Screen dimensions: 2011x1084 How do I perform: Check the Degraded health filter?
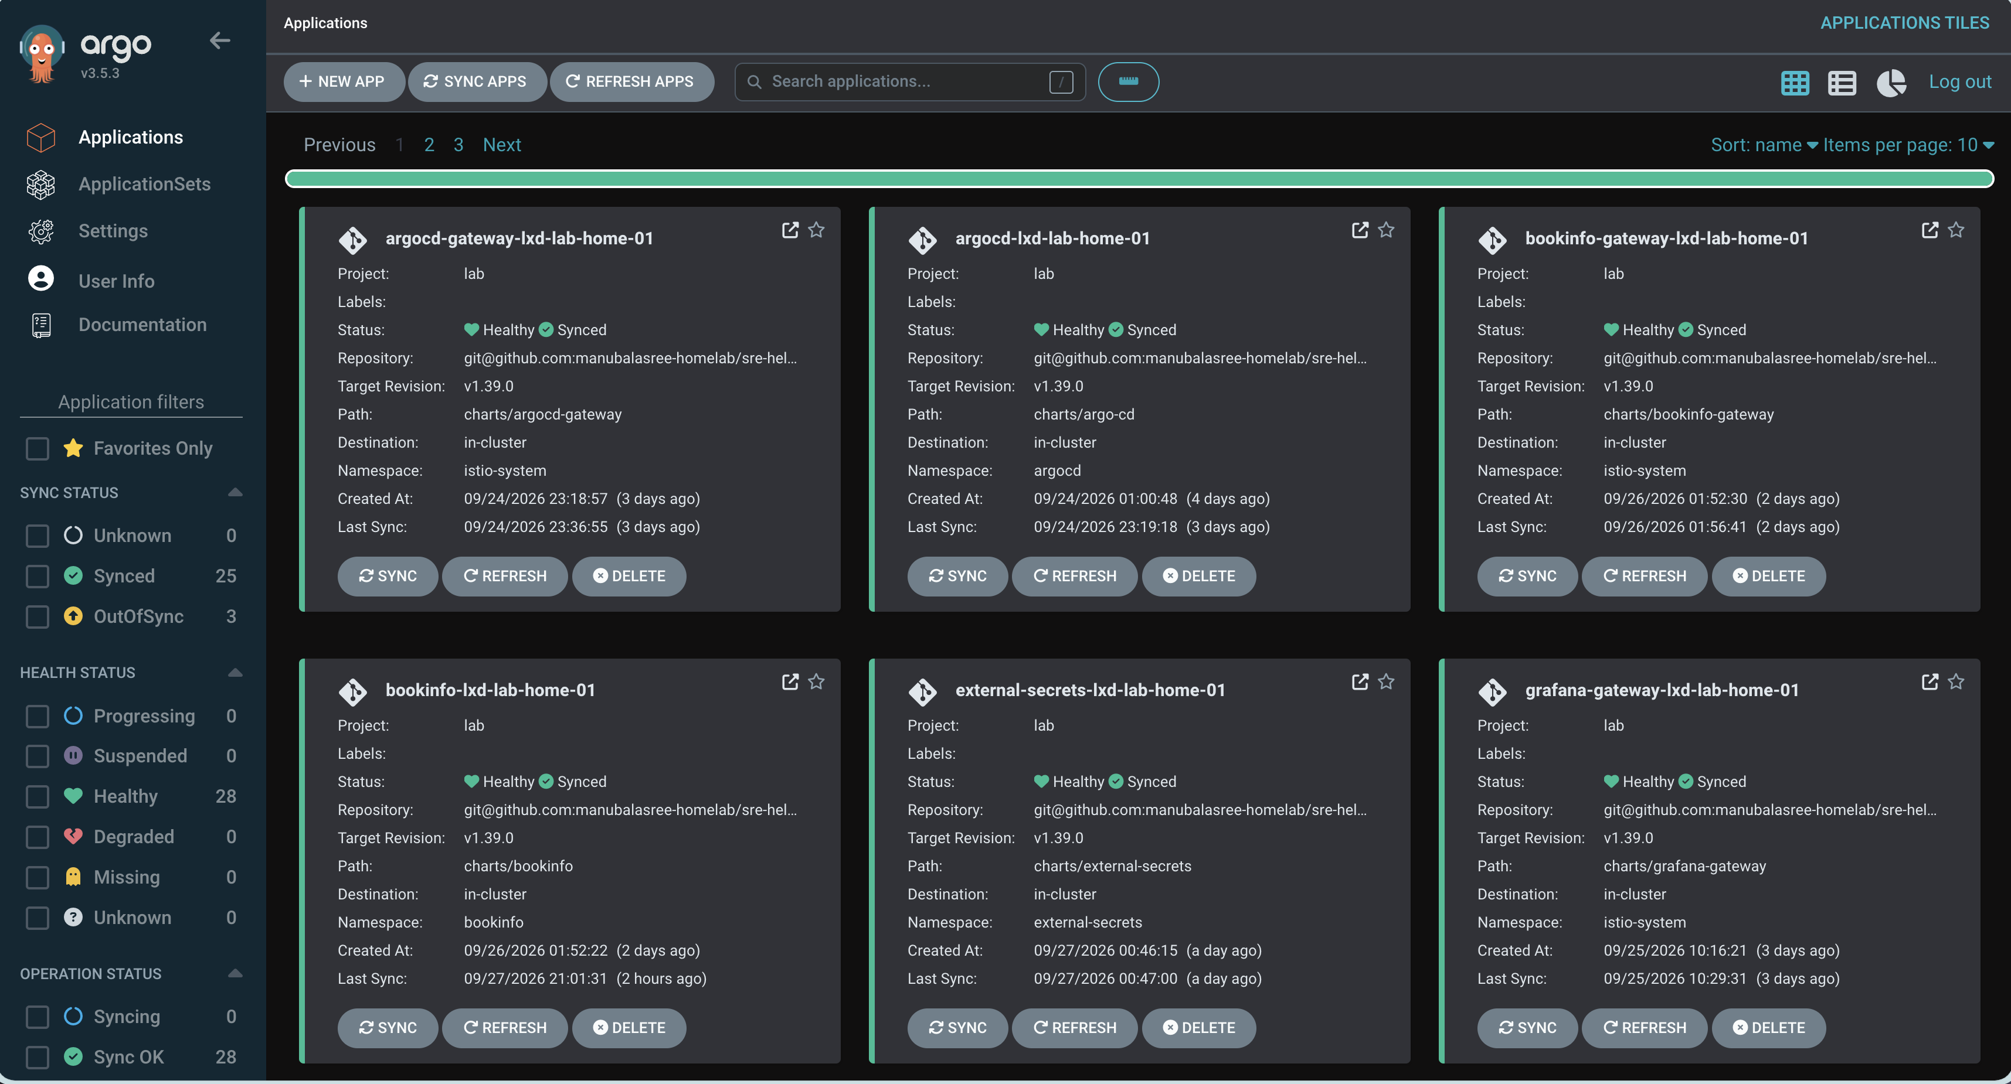pyautogui.click(x=38, y=837)
